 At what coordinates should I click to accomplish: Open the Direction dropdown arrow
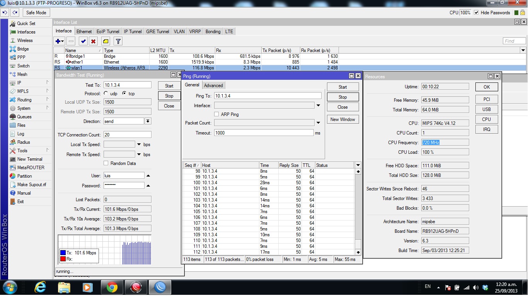(x=148, y=121)
